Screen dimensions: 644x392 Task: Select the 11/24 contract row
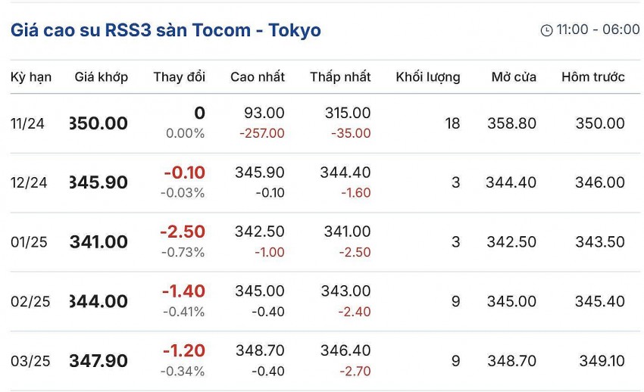(28, 124)
